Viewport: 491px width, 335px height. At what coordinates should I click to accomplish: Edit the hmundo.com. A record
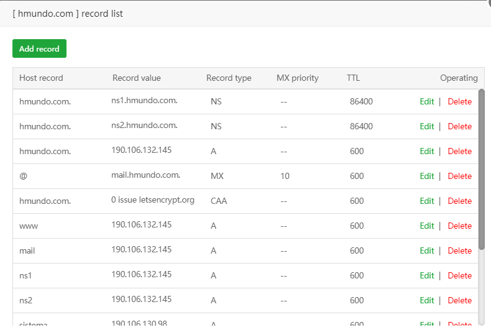pos(427,151)
